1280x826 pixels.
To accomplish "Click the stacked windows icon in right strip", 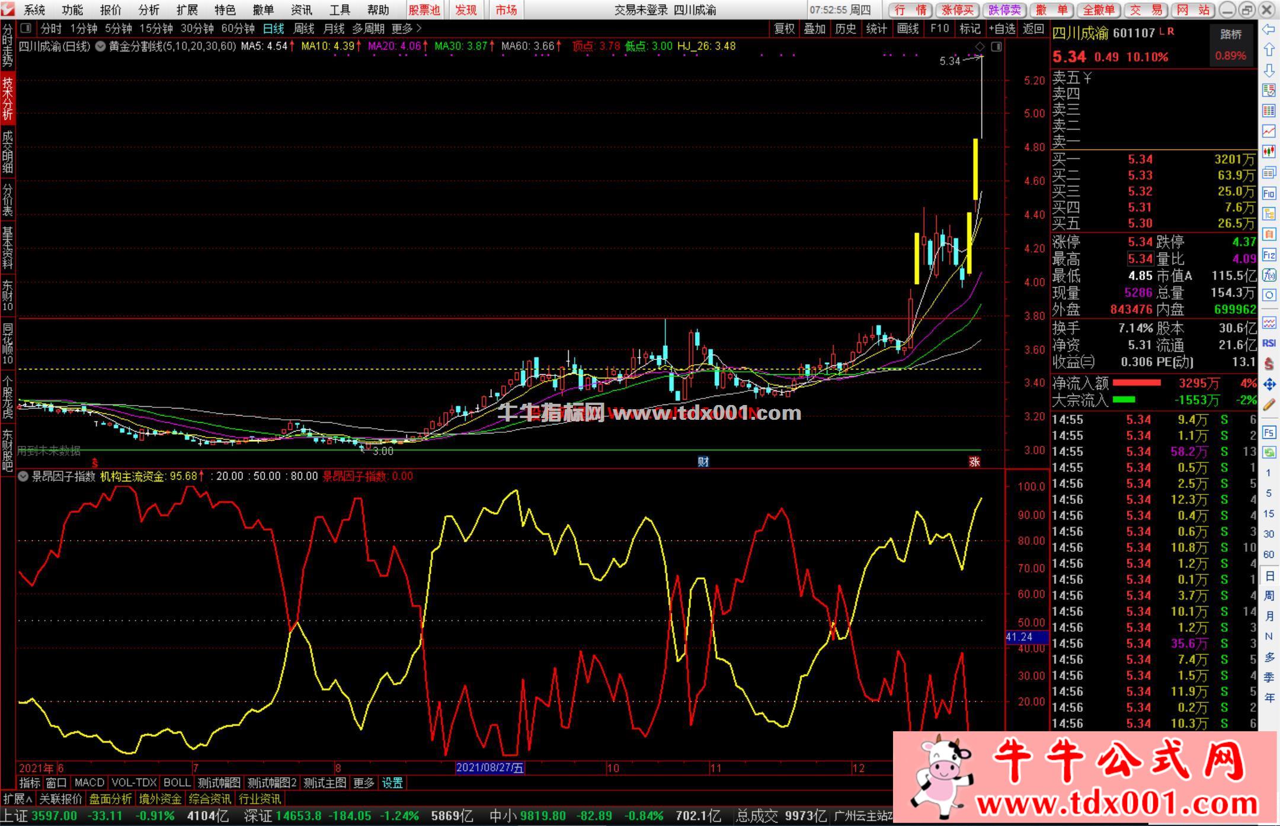I will [1269, 172].
